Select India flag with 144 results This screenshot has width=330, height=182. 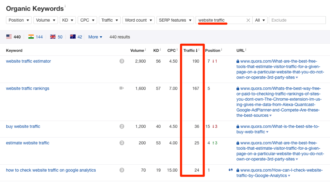click(31, 37)
